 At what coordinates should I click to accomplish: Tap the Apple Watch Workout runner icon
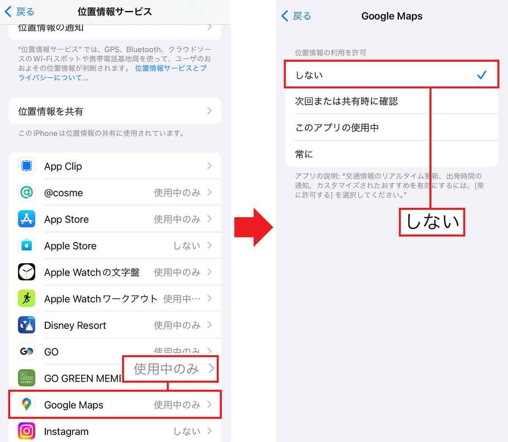[27, 299]
